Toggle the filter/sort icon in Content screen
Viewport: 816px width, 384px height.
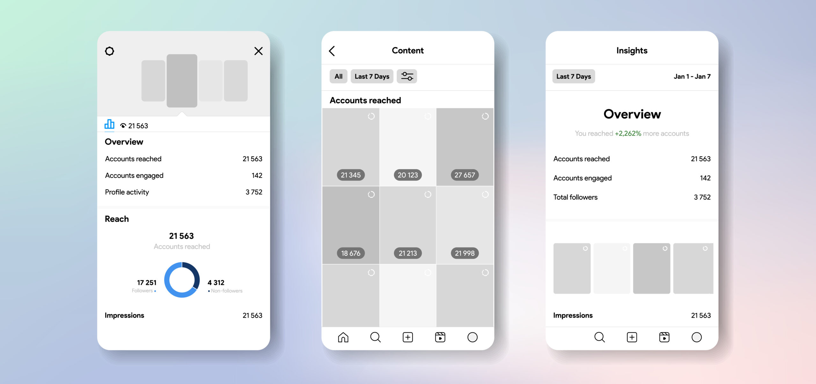pos(407,76)
